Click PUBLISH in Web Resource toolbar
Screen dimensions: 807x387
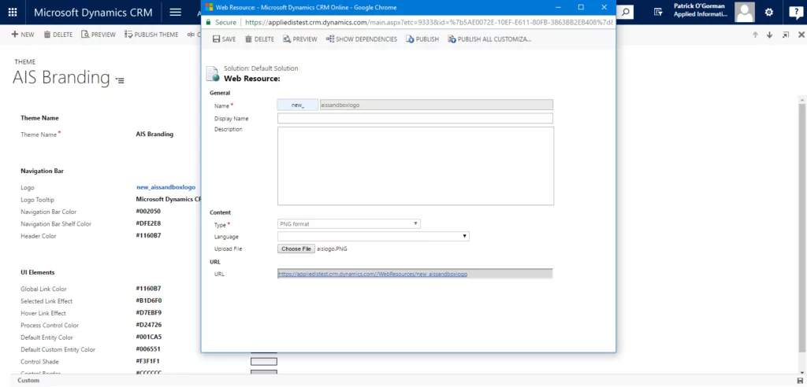click(x=422, y=39)
